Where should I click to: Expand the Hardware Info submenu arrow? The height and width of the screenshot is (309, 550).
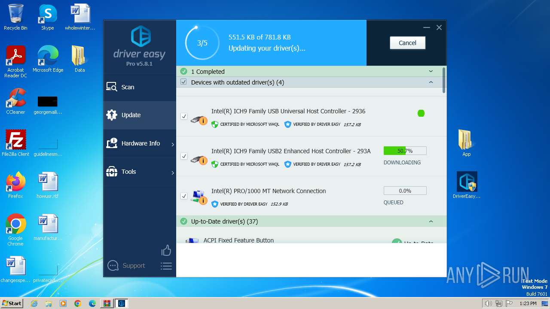(173, 144)
